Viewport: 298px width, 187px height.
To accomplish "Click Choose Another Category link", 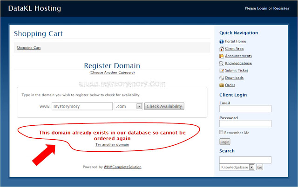I will pyautogui.click(x=112, y=72).
